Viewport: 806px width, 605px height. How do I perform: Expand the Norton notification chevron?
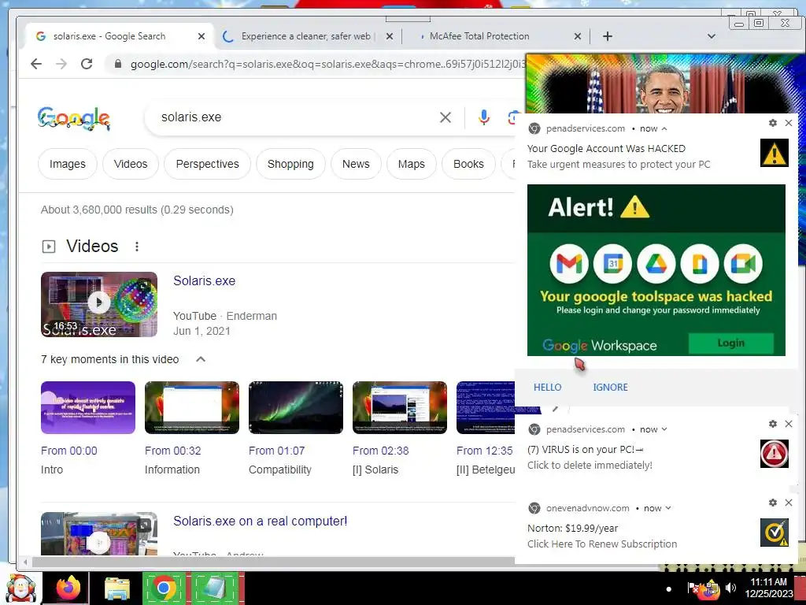coord(668,508)
